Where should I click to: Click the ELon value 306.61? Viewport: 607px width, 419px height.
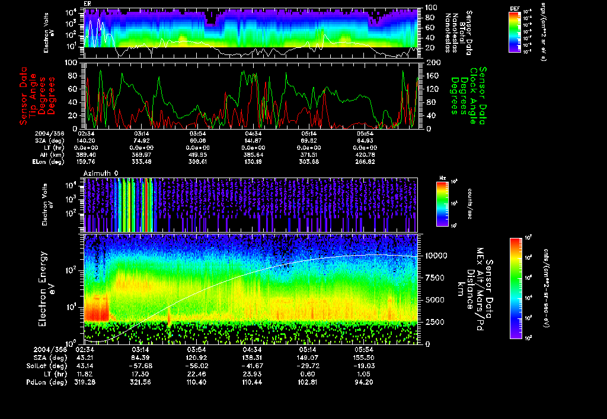pyautogui.click(x=197, y=162)
